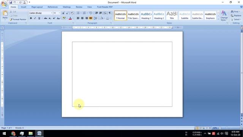Cut the selected content
The height and width of the screenshot is (137, 243).
point(13,12)
